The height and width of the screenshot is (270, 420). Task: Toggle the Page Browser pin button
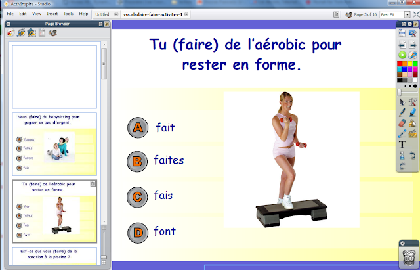[106, 24]
